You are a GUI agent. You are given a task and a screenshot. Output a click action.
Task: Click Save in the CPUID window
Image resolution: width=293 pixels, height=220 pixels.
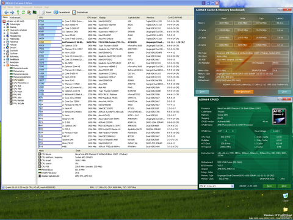point(269,186)
